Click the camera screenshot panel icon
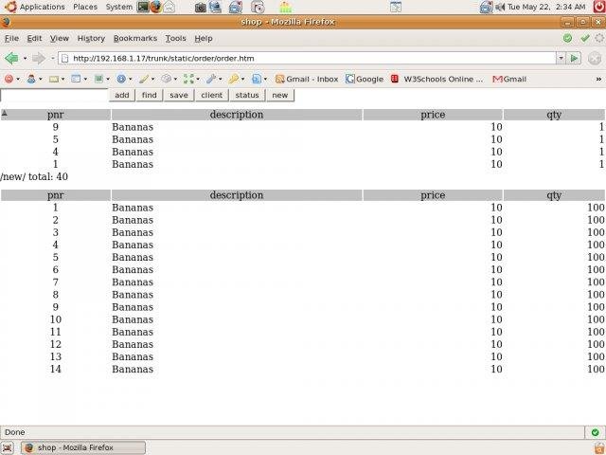Viewport: 606px width, 455px height. (x=200, y=8)
